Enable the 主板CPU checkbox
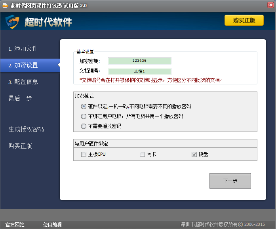The width and height of the screenshot is (276, 229). pyautogui.click(x=84, y=154)
